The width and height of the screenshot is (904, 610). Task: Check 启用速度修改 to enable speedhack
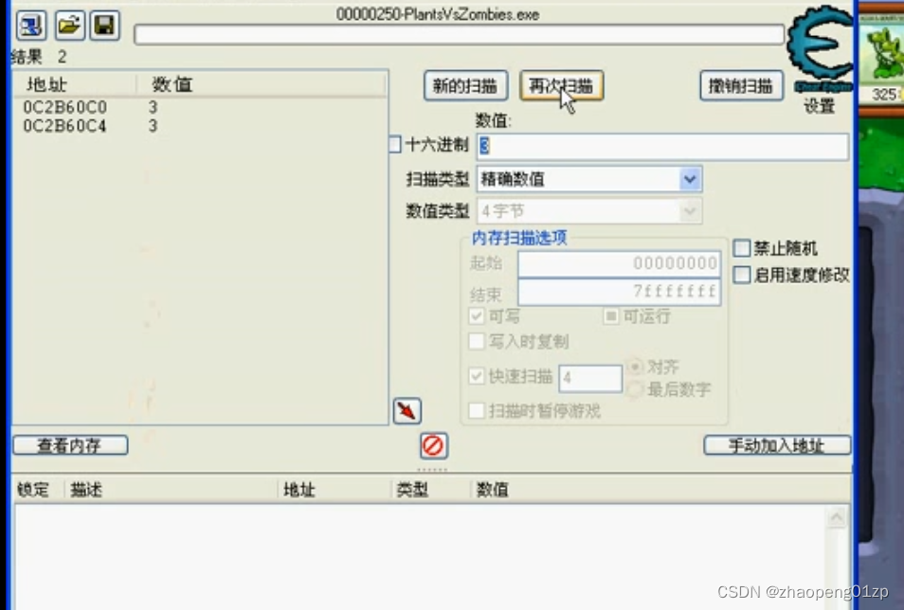[x=743, y=275]
